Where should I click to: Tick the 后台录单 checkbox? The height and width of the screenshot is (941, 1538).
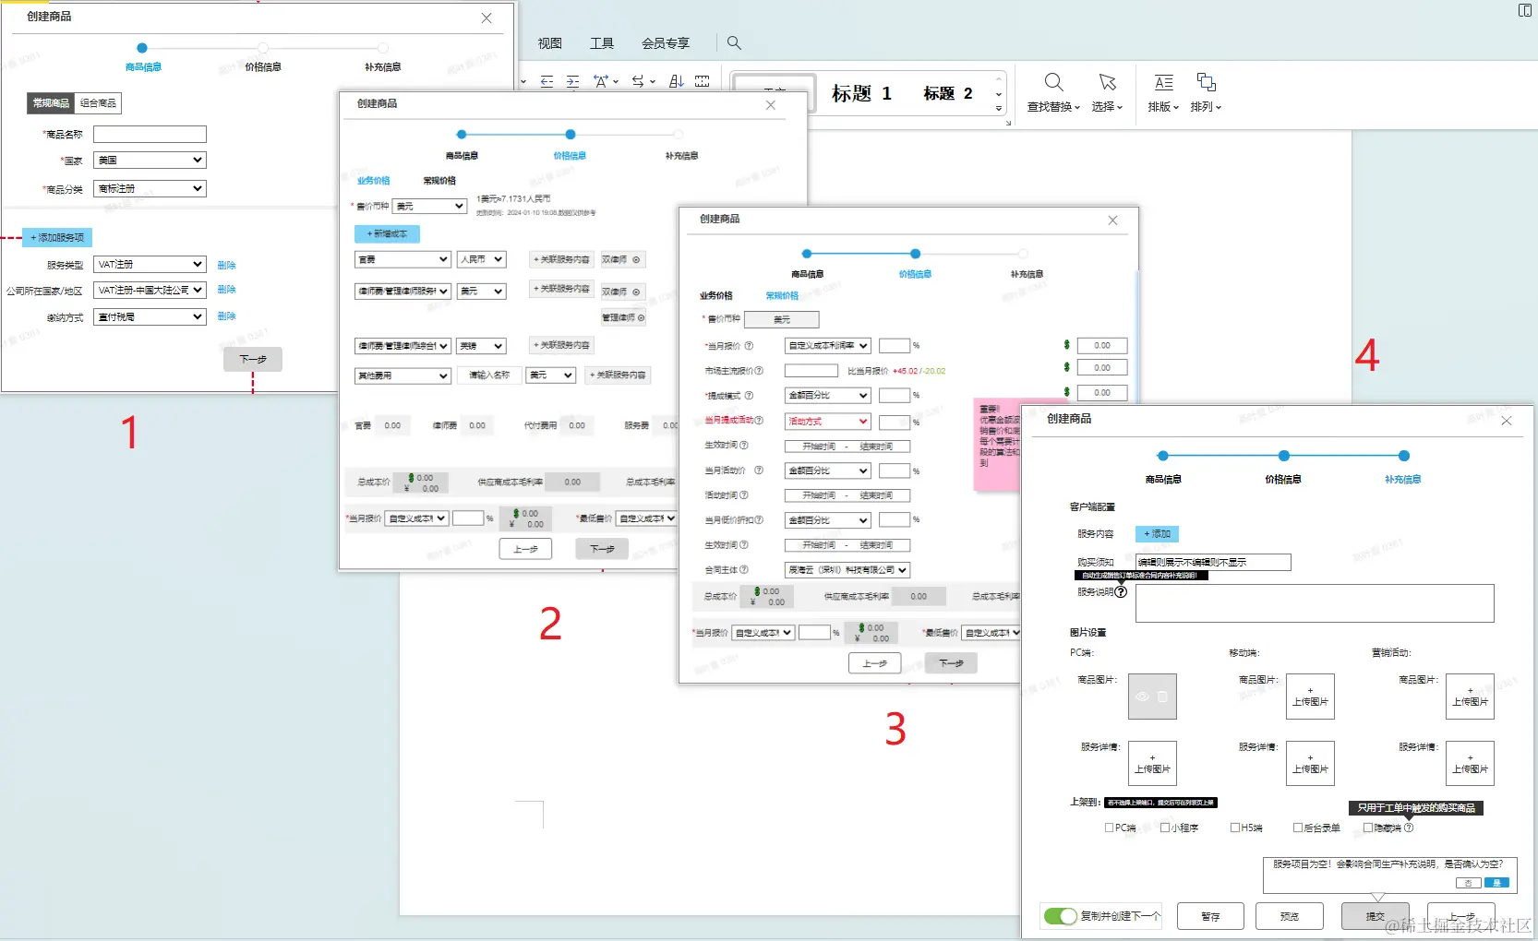[1298, 828]
